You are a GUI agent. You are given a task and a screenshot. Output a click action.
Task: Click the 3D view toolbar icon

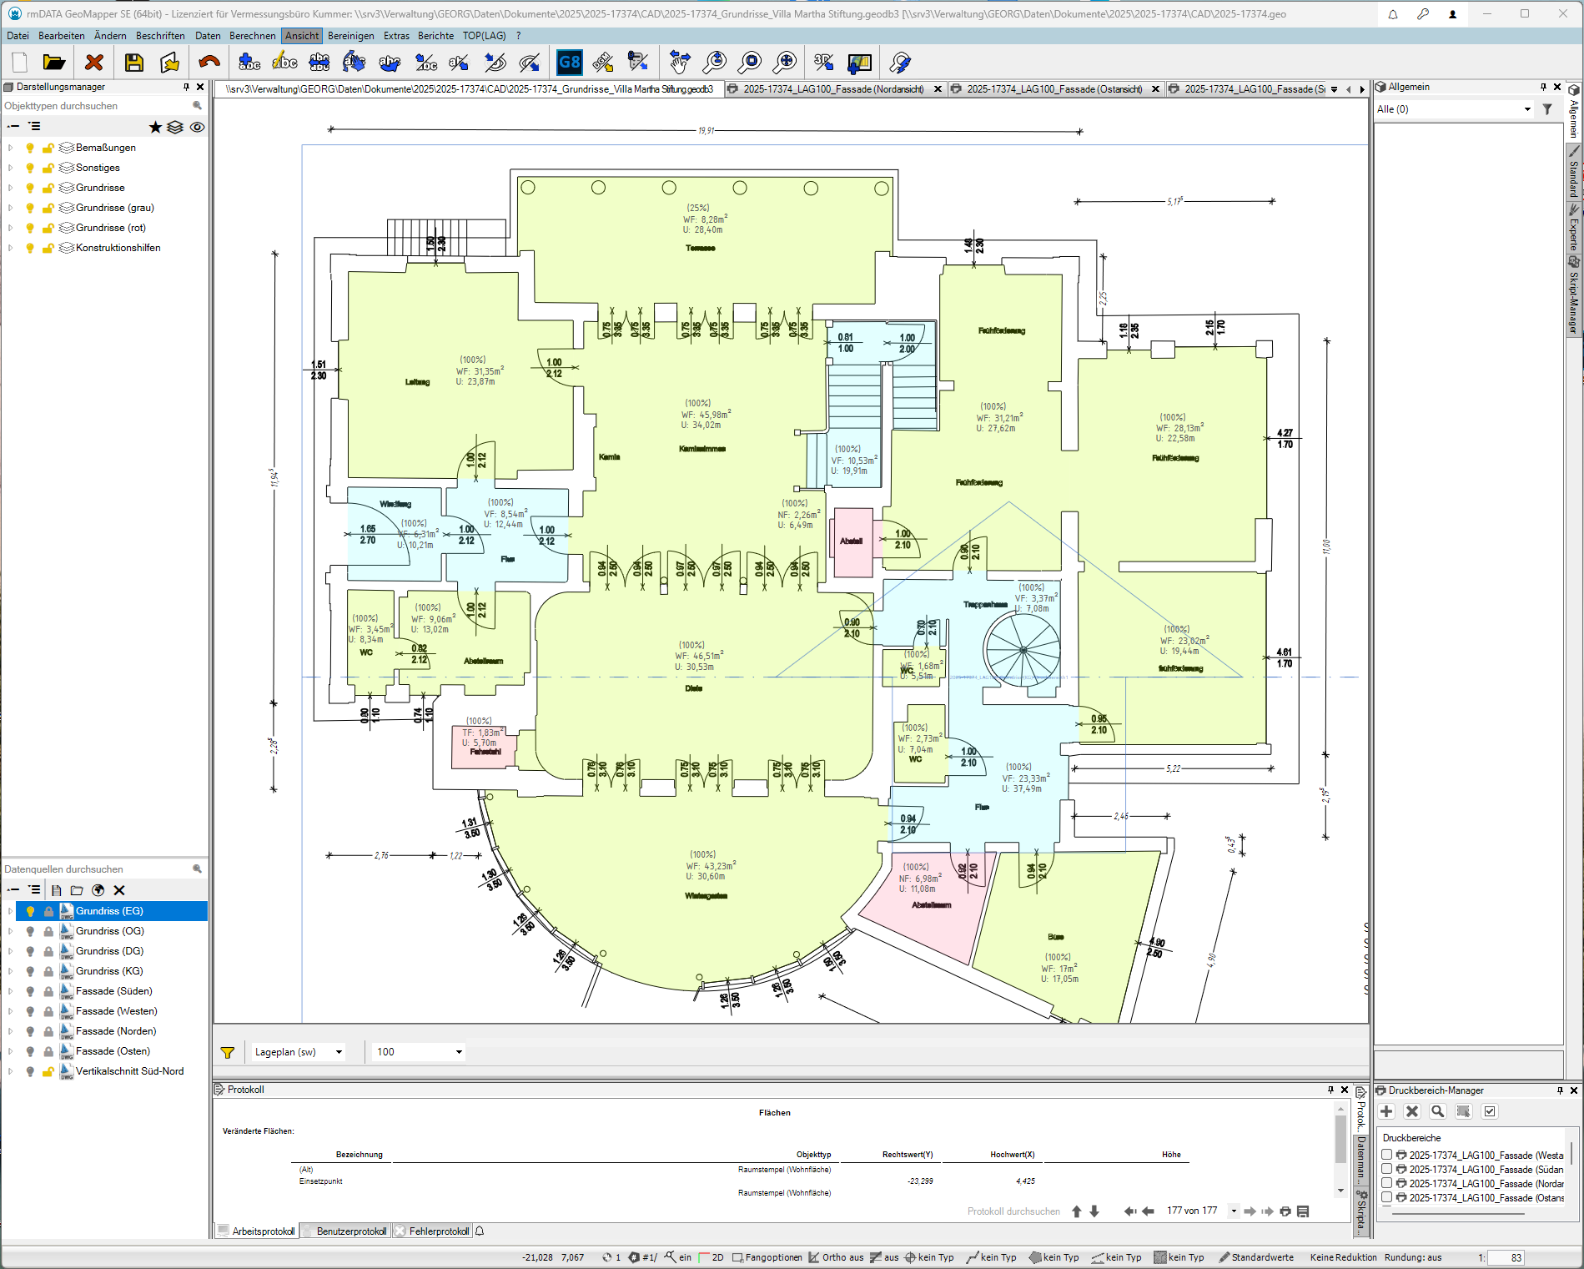pyautogui.click(x=824, y=63)
